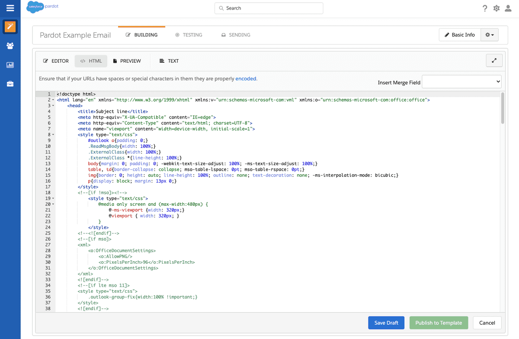Image resolution: width=519 pixels, height=339 pixels.
Task: Click '#outlook a{padding: 0;}' code line
Action: [x=118, y=141]
